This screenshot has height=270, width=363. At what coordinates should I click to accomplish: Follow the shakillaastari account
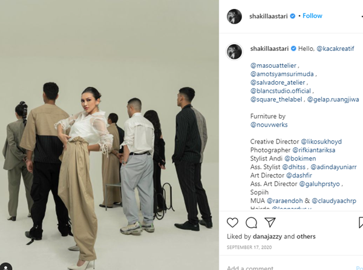[x=312, y=16]
